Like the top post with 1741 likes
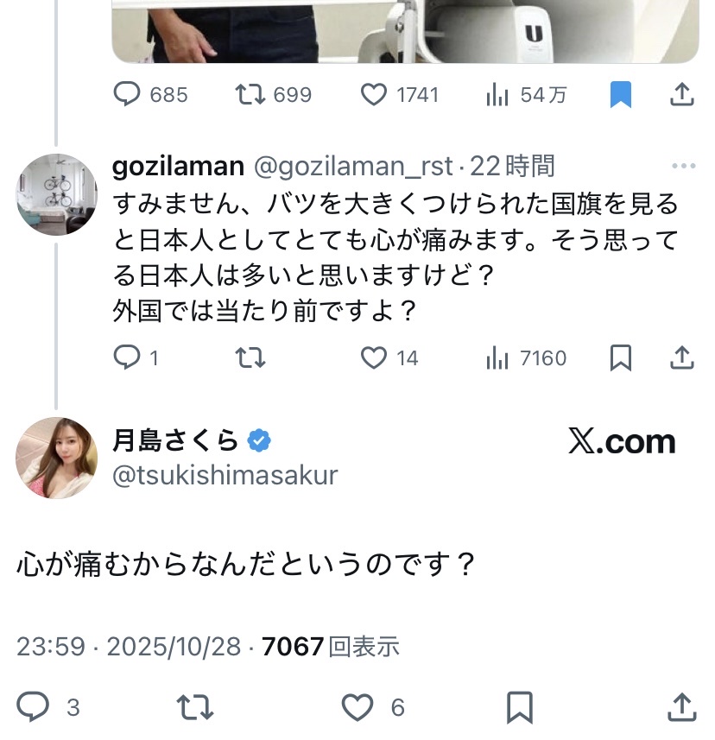 click(374, 94)
